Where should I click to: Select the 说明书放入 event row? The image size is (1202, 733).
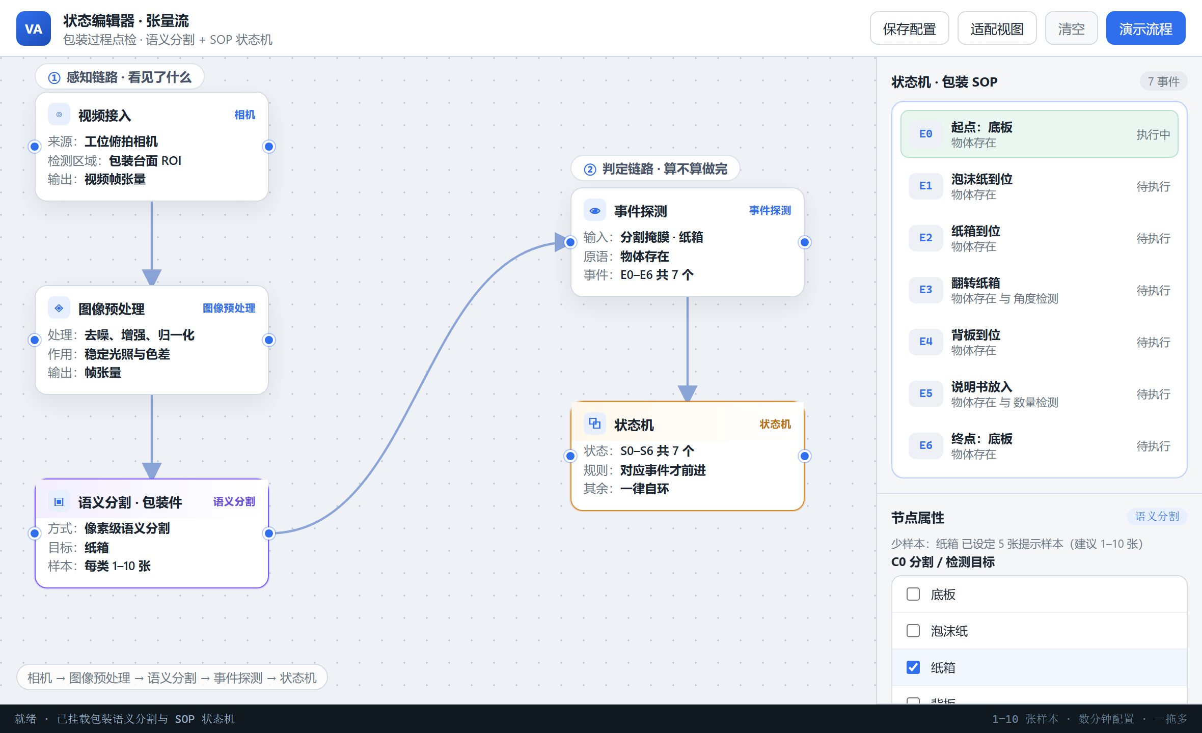pos(1040,393)
